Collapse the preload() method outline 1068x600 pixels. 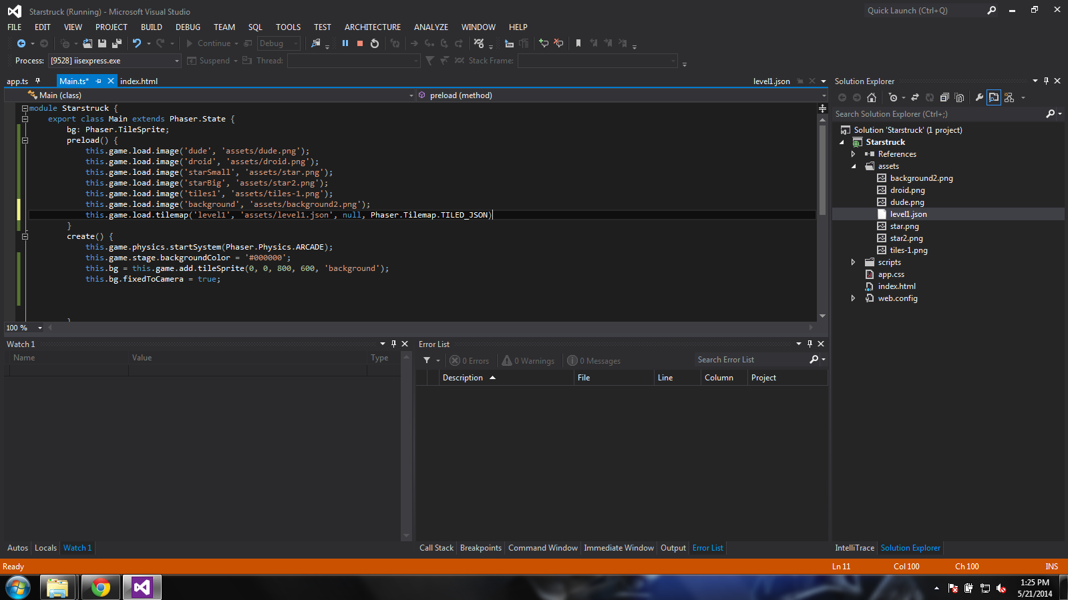[25, 140]
